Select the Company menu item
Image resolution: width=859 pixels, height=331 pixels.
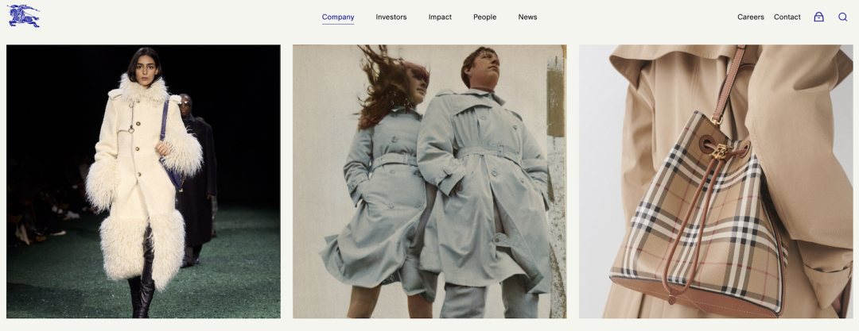point(338,17)
